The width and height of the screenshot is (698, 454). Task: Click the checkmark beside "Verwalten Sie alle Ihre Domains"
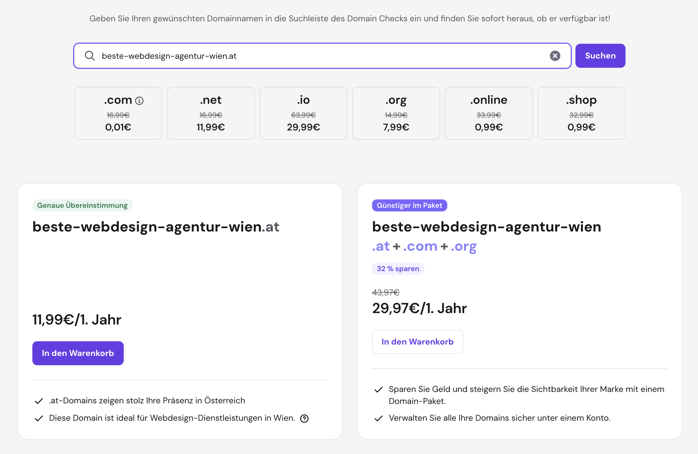[x=379, y=418]
